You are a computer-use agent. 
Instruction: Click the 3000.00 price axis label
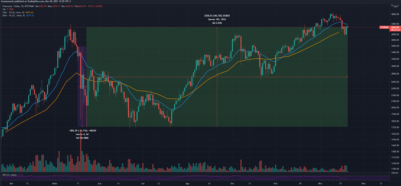tap(395, 66)
